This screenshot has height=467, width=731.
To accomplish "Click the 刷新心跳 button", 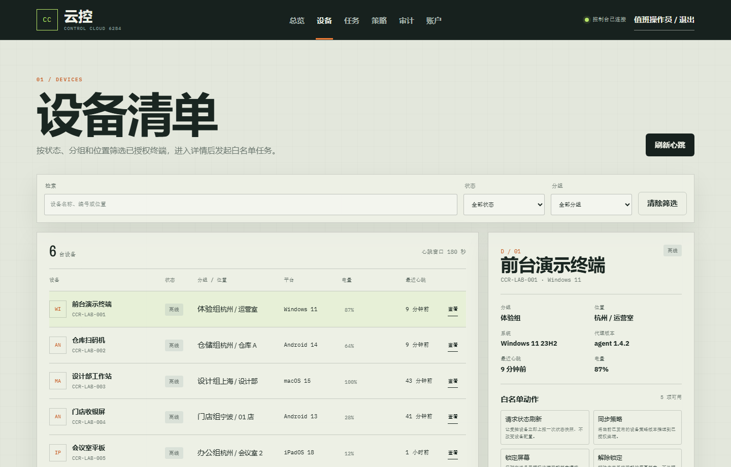I will point(670,145).
